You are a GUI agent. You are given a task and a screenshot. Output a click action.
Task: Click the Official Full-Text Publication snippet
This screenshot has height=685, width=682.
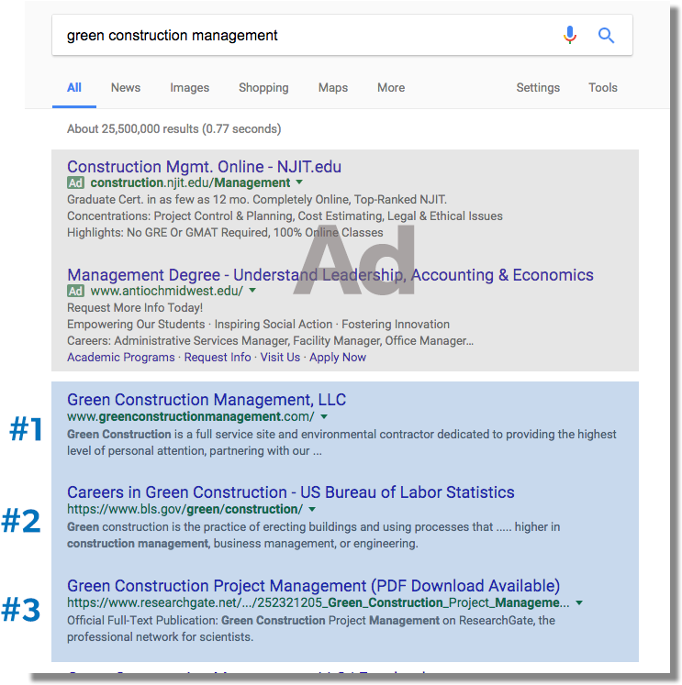click(311, 629)
